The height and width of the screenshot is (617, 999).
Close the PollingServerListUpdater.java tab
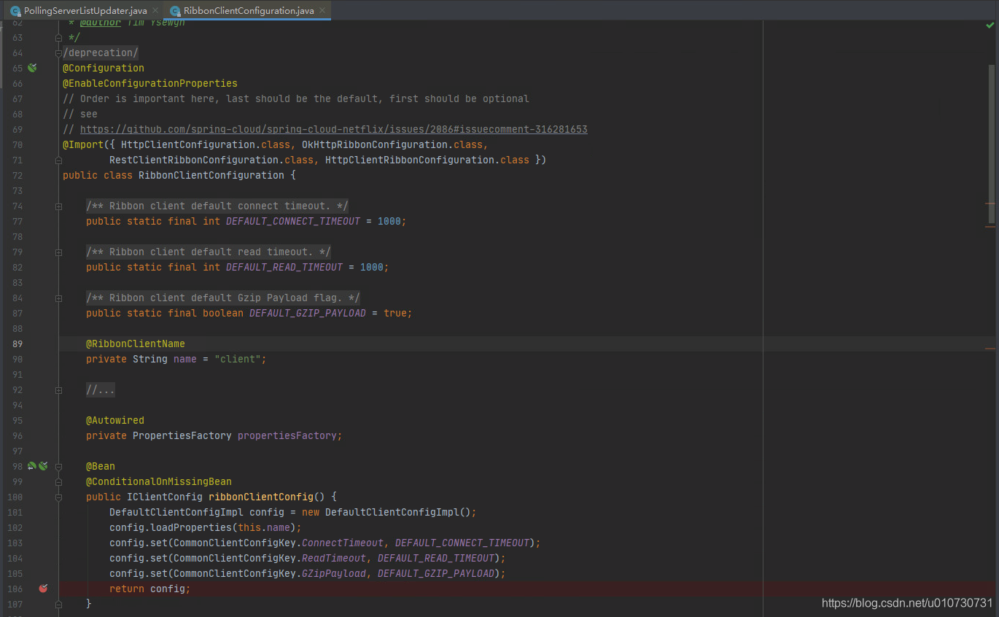pos(155,11)
